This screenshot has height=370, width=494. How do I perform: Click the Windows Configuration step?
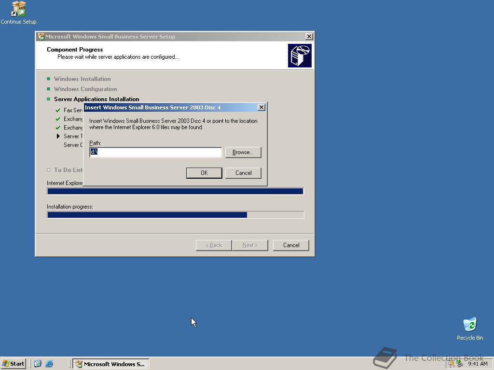tap(85, 89)
